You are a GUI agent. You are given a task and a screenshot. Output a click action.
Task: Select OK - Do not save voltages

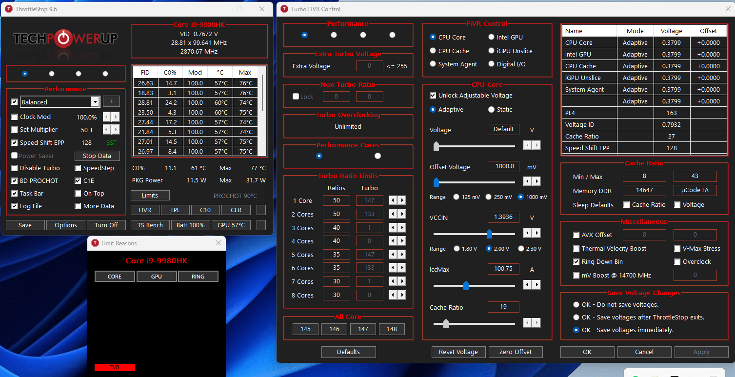click(x=576, y=304)
